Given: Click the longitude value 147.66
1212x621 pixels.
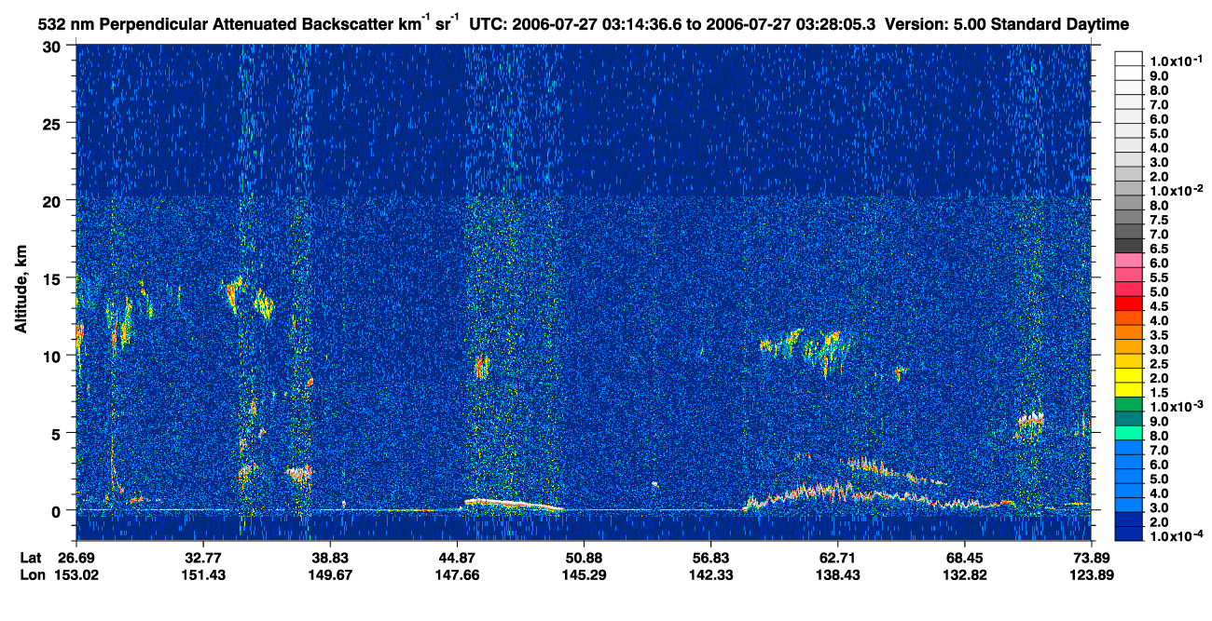Looking at the screenshot, I should pyautogui.click(x=457, y=574).
